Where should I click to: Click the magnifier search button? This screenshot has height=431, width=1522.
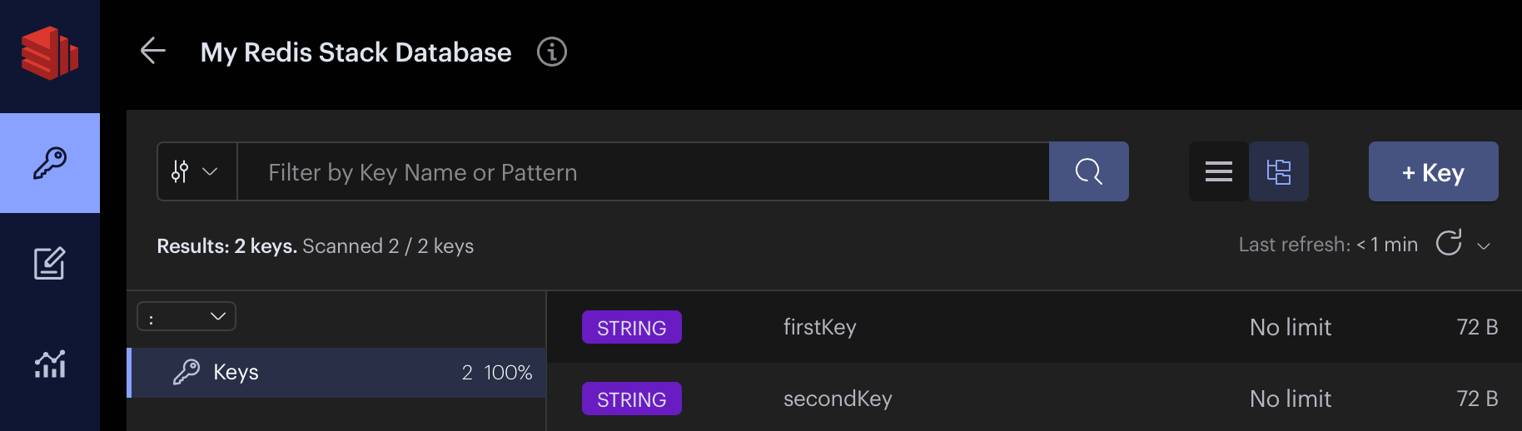click(x=1088, y=171)
